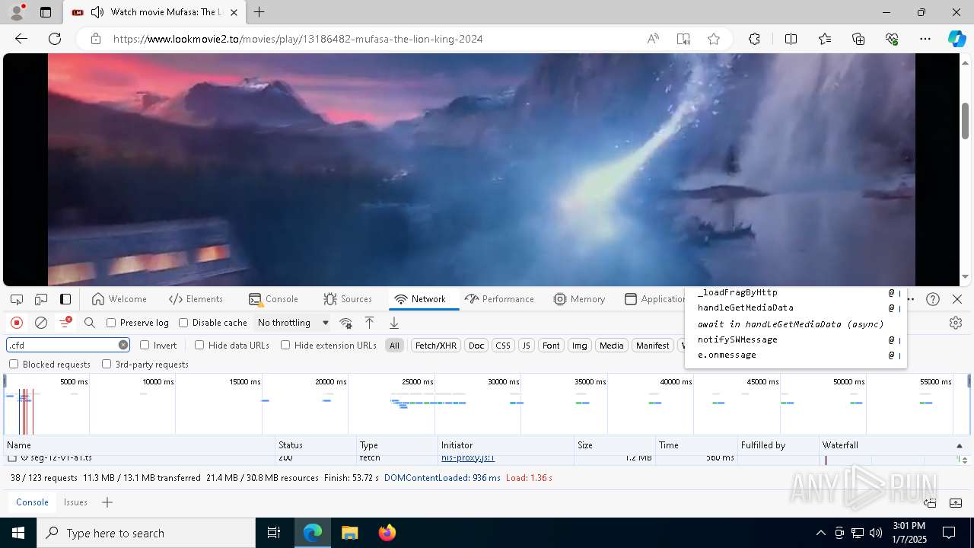Switch to the Performance tab
The width and height of the screenshot is (974, 548).
(x=499, y=299)
